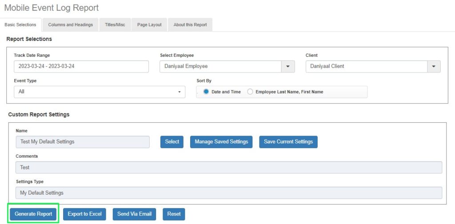Image resolution: width=455 pixels, height=224 pixels.
Task: Open the Event Type dropdown
Action: point(100,92)
